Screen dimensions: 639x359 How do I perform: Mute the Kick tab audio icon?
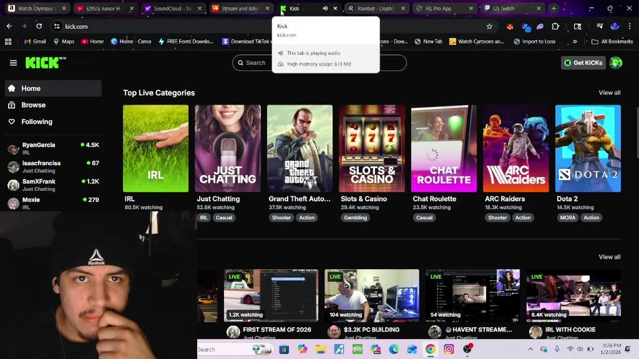325,8
